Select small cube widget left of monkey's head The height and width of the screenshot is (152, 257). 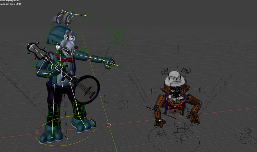pyautogui.click(x=154, y=91)
